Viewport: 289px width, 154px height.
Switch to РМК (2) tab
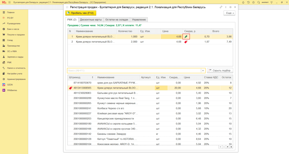[x=72, y=19]
